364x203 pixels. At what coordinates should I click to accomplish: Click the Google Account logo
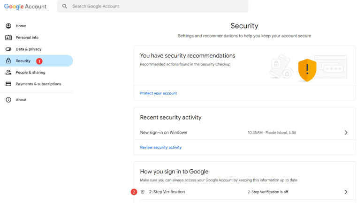(25, 7)
